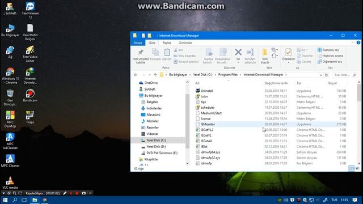Image resolution: width=363 pixels, height=204 pixels.
Task: Open the blue Help question mark icon
Action: 358,42
